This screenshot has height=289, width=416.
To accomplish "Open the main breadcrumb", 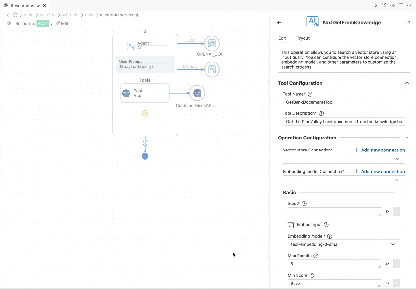I will pyautogui.click(x=29, y=15).
